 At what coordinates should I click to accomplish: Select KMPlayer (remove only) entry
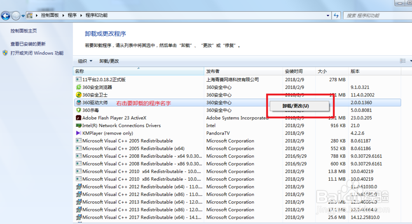(108, 133)
